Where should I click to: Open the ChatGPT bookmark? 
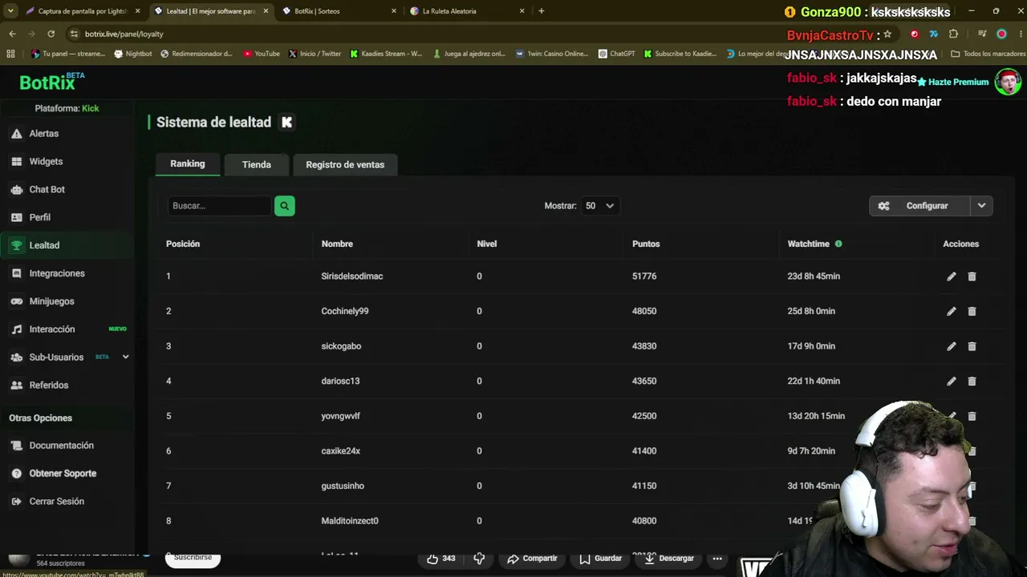[x=617, y=54]
